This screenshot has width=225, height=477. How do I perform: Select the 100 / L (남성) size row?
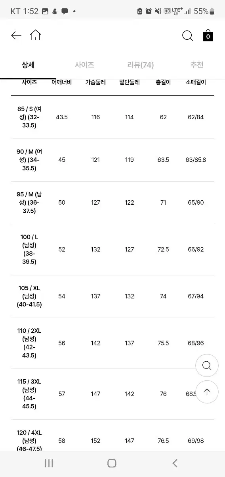coord(113,250)
